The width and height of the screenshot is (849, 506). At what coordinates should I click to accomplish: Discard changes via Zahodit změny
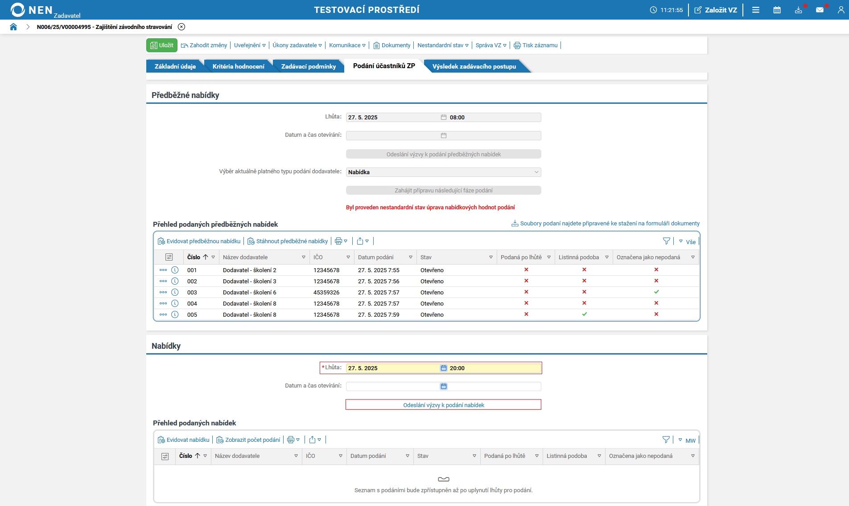[204, 45]
